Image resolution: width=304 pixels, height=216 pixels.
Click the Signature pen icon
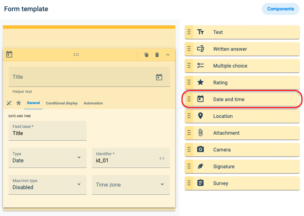[201, 166]
